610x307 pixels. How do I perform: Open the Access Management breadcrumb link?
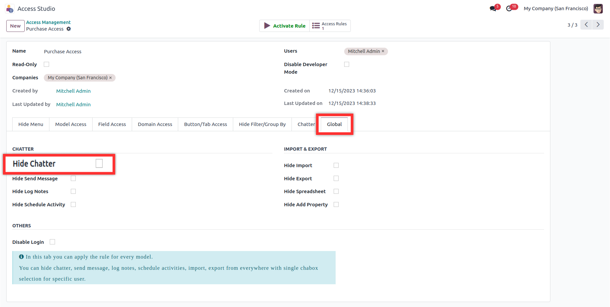[x=48, y=22]
